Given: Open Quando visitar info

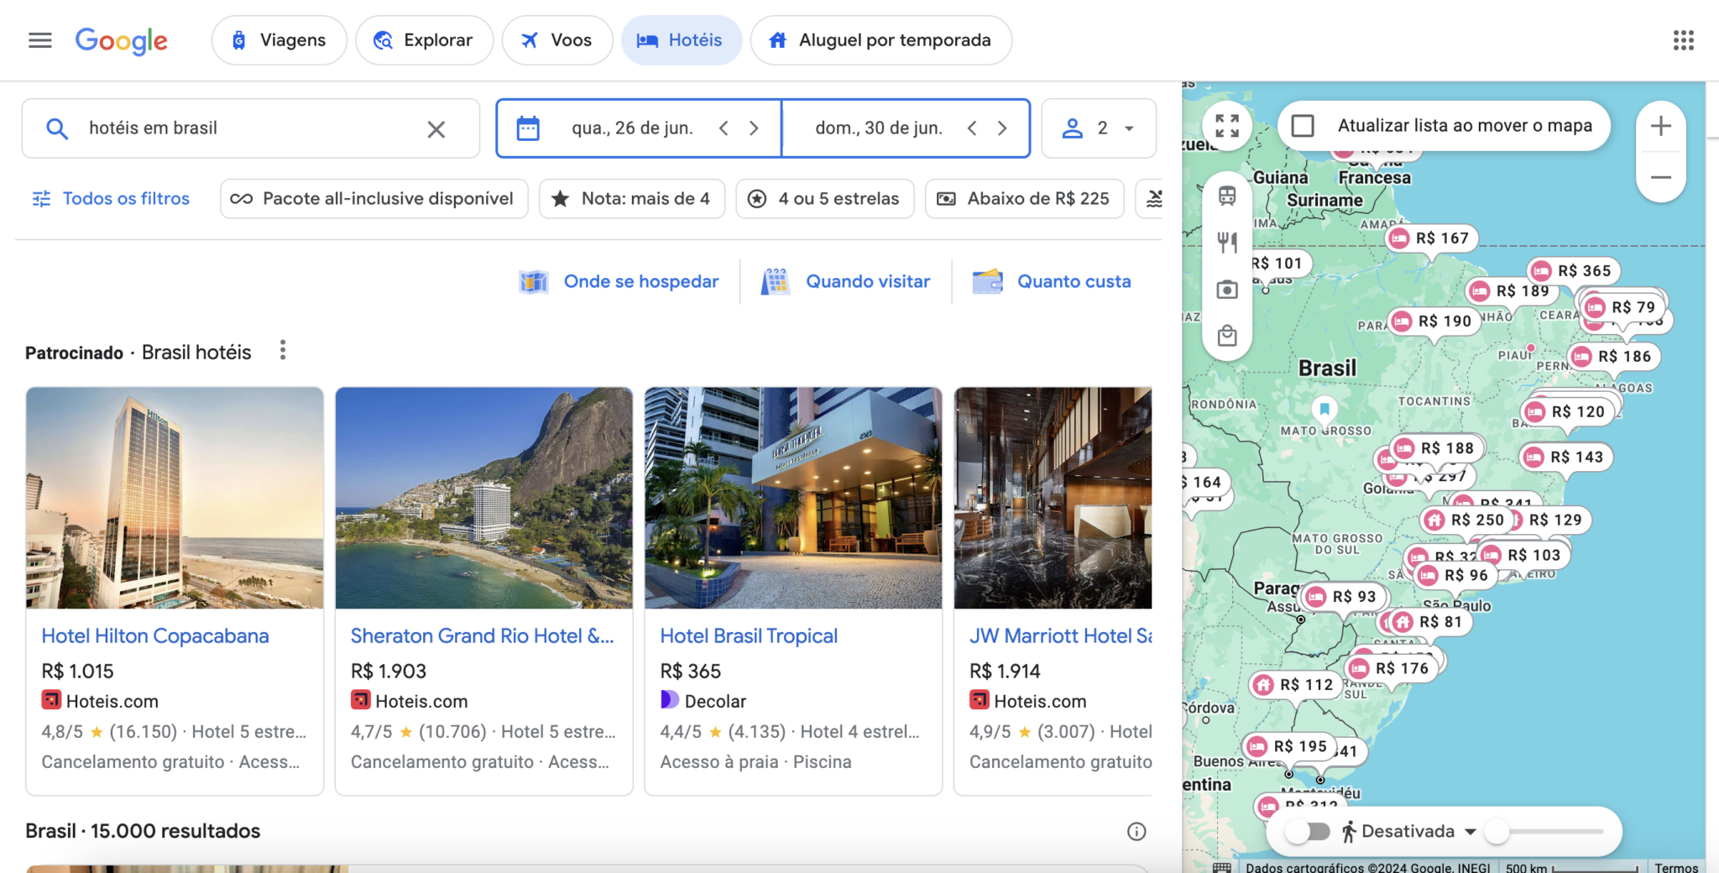Looking at the screenshot, I should coord(846,282).
